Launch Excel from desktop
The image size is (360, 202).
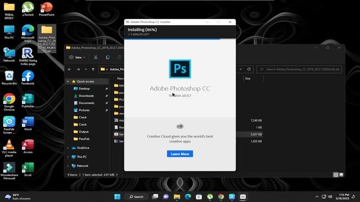click(x=28, y=169)
